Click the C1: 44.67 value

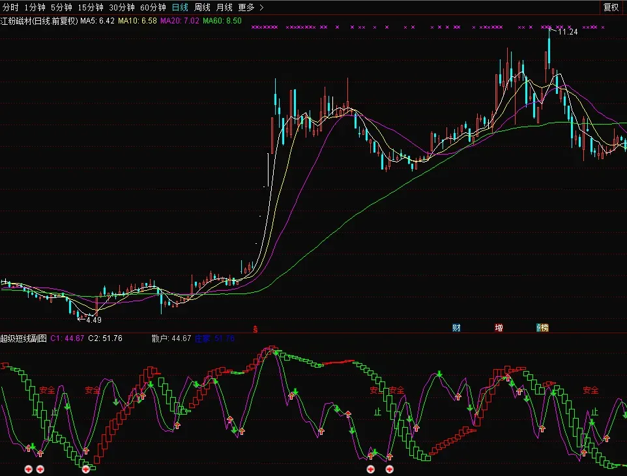pos(67,338)
